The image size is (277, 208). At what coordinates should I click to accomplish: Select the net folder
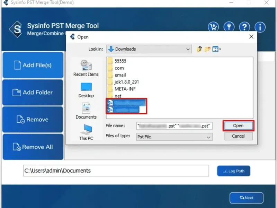pyautogui.click(x=115, y=96)
